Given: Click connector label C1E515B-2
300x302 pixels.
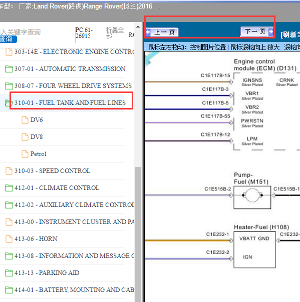Looking at the screenshot, I should click(x=218, y=189).
